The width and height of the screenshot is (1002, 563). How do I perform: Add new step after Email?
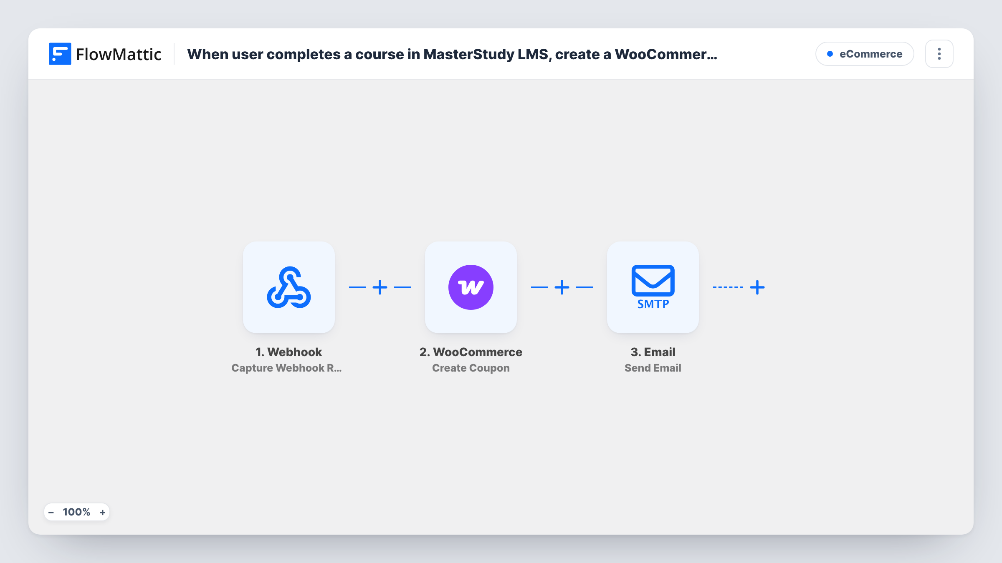pyautogui.click(x=757, y=287)
